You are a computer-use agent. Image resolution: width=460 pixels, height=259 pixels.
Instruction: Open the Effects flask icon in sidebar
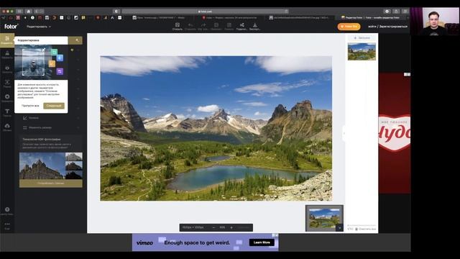(x=7, y=55)
